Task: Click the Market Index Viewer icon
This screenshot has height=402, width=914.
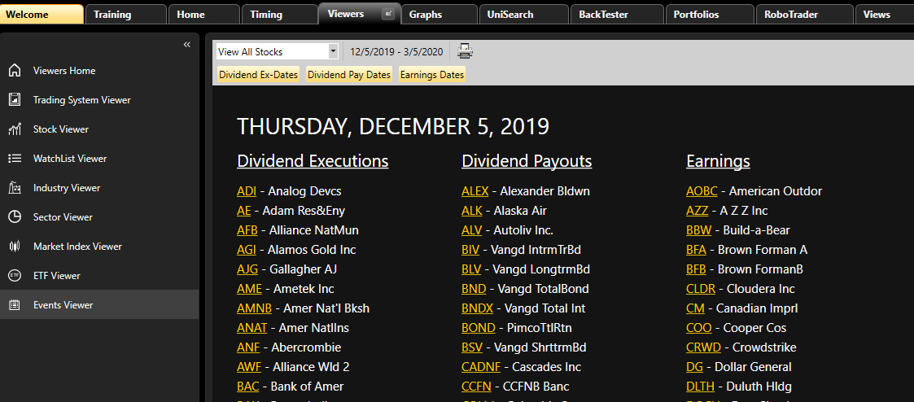Action: coord(15,247)
